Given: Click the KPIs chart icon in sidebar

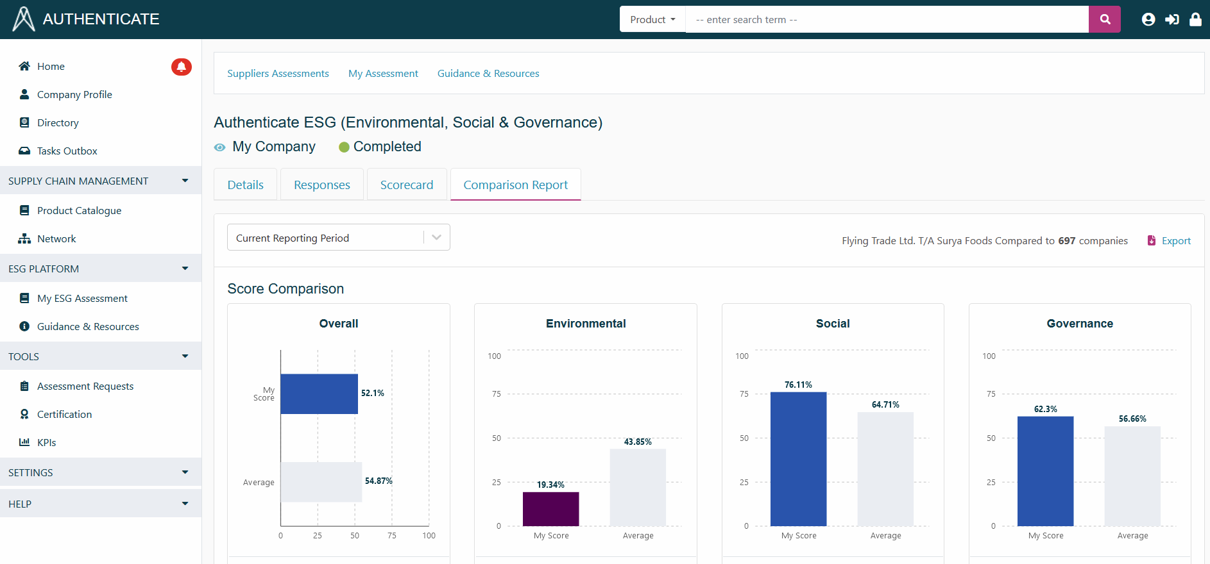Looking at the screenshot, I should pos(24,442).
